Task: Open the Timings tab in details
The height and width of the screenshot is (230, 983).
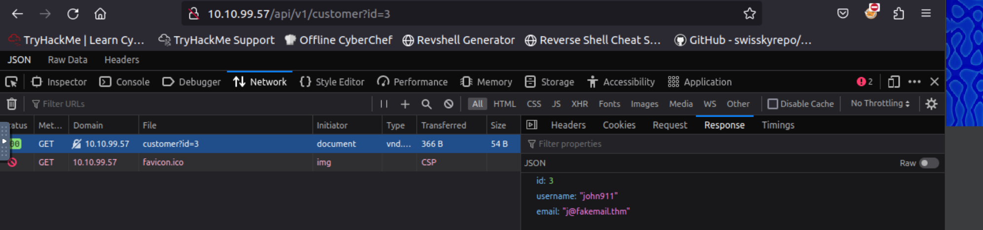Action: (x=778, y=125)
